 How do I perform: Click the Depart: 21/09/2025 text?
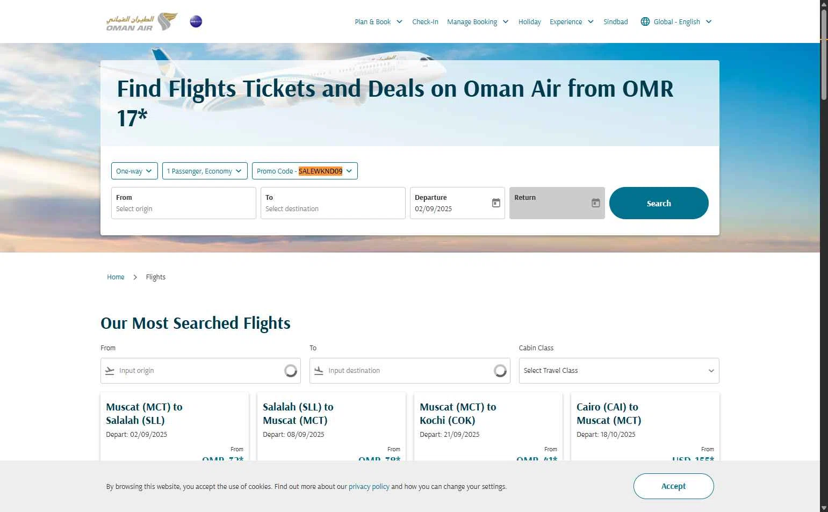[449, 435]
